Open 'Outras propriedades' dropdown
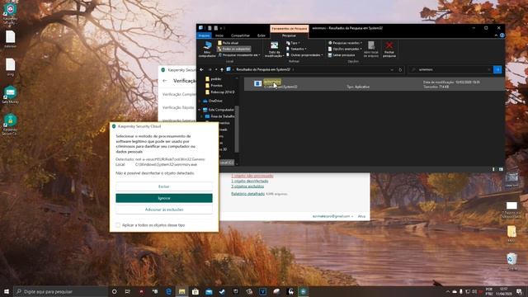528x297 pixels. [x=304, y=55]
